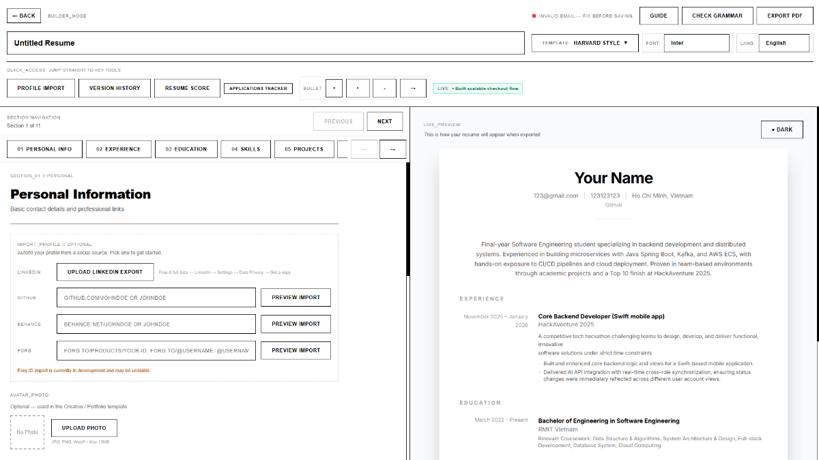
Task: Open the Language dropdown showing English
Action: 784,43
